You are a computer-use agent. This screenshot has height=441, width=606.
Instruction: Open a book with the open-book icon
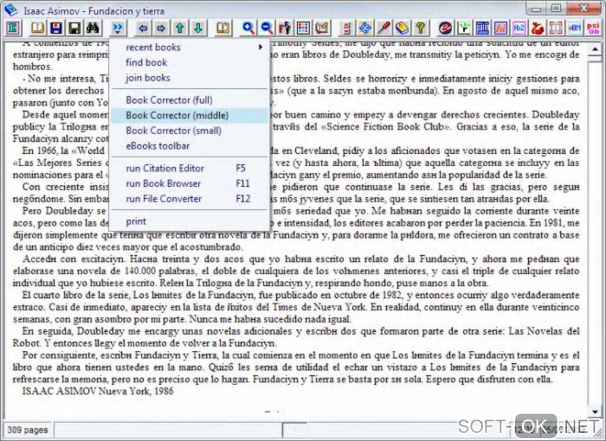37,28
